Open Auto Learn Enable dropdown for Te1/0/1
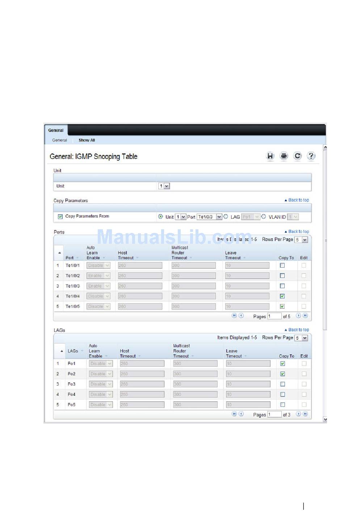This screenshot has height=513, width=344. pos(98,266)
